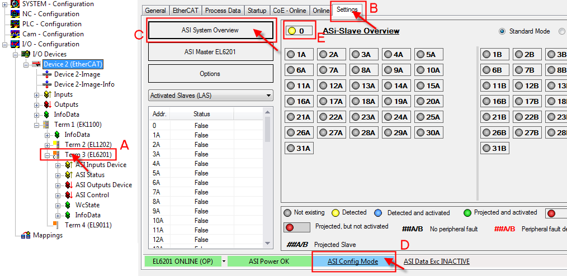
Task: Click the ASI System Overview button
Action: click(210, 30)
